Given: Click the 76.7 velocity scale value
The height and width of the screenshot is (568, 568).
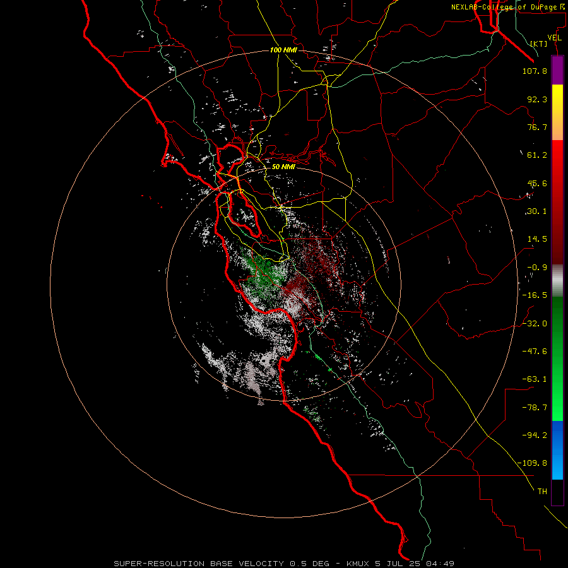Looking at the screenshot, I should click(537, 127).
